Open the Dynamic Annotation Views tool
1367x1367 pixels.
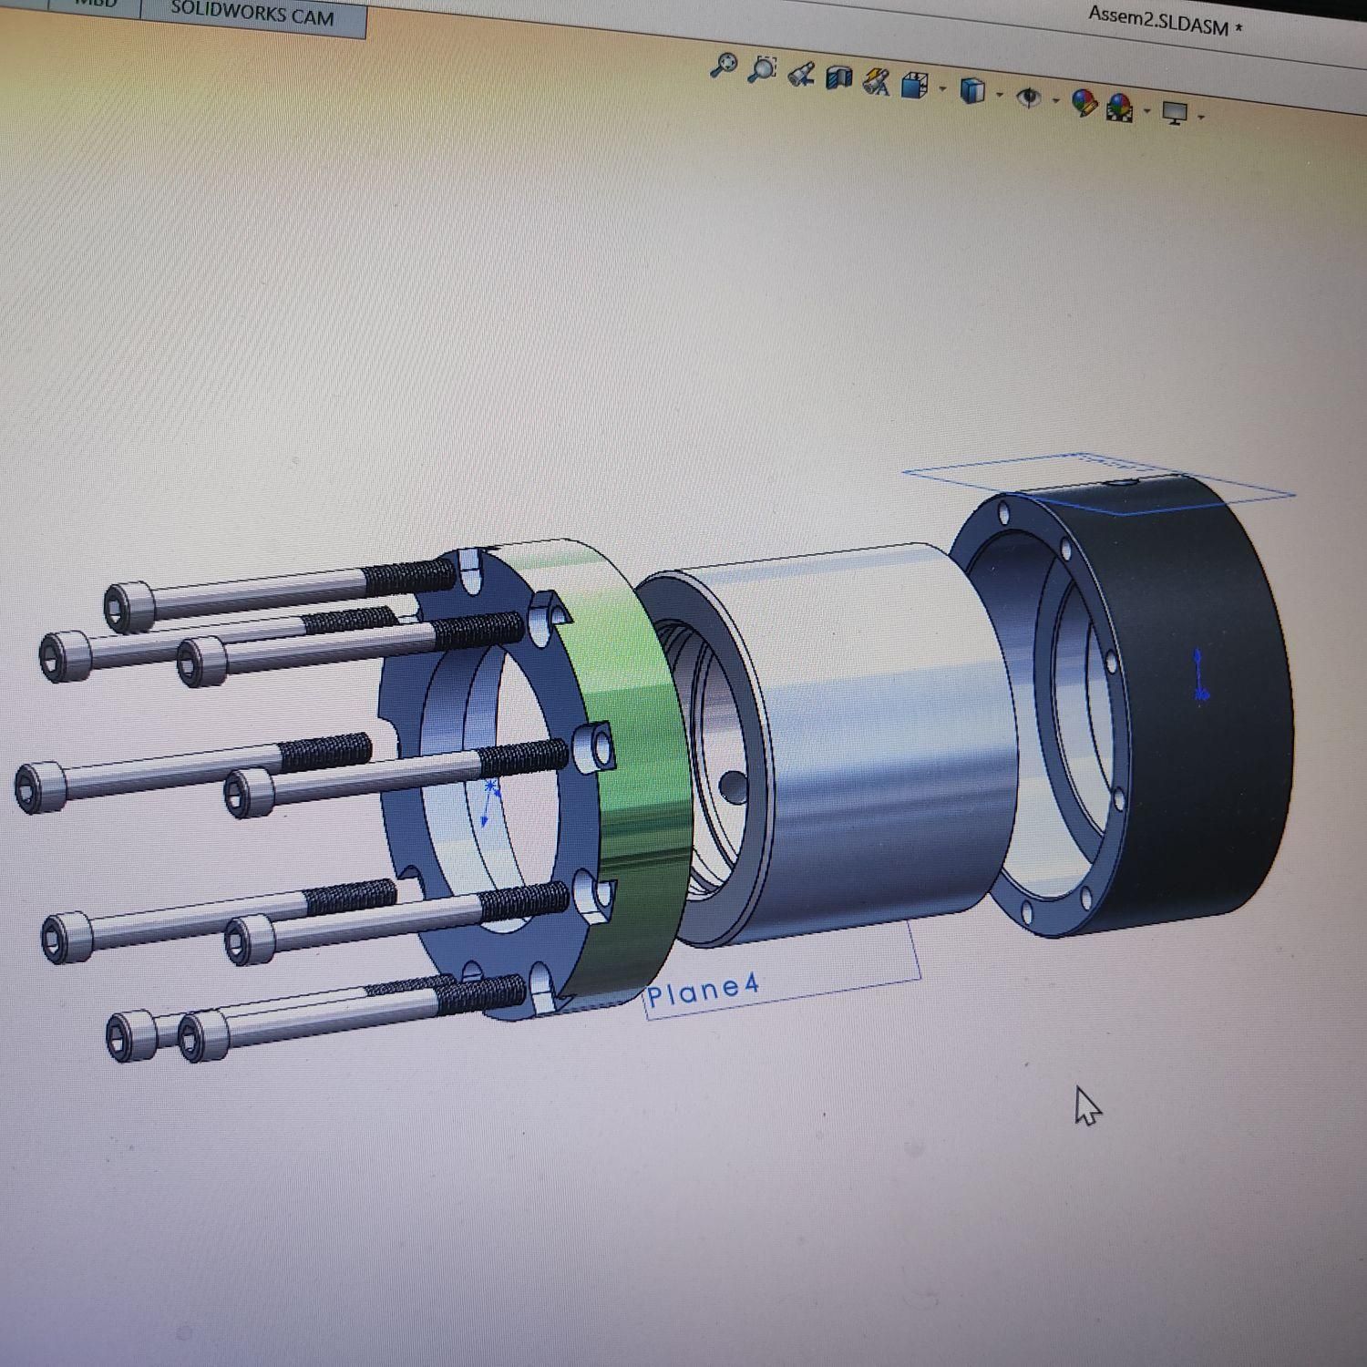877,83
